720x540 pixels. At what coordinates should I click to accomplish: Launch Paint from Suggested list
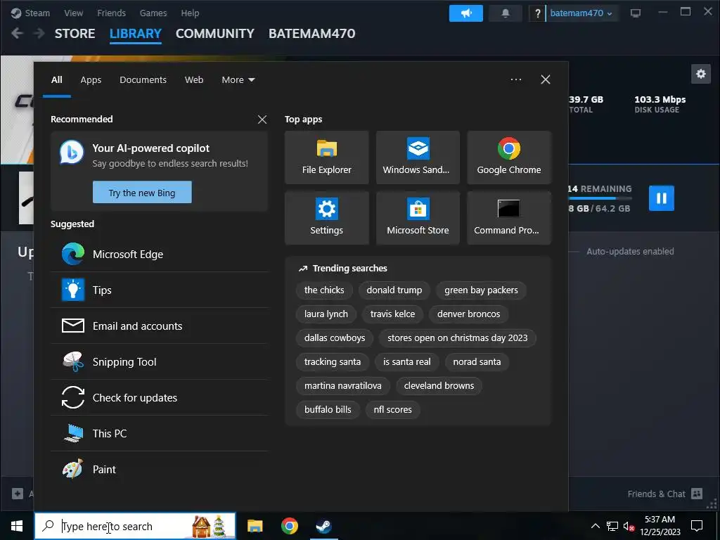[160, 469]
